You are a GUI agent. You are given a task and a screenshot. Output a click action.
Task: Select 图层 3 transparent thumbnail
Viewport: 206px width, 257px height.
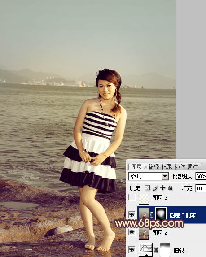point(144,199)
